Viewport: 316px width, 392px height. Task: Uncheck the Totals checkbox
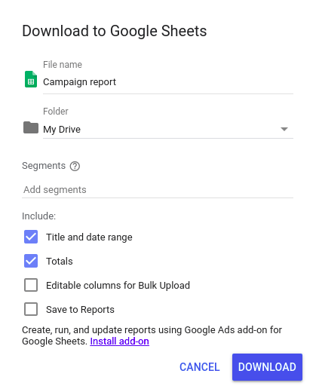[x=31, y=261]
